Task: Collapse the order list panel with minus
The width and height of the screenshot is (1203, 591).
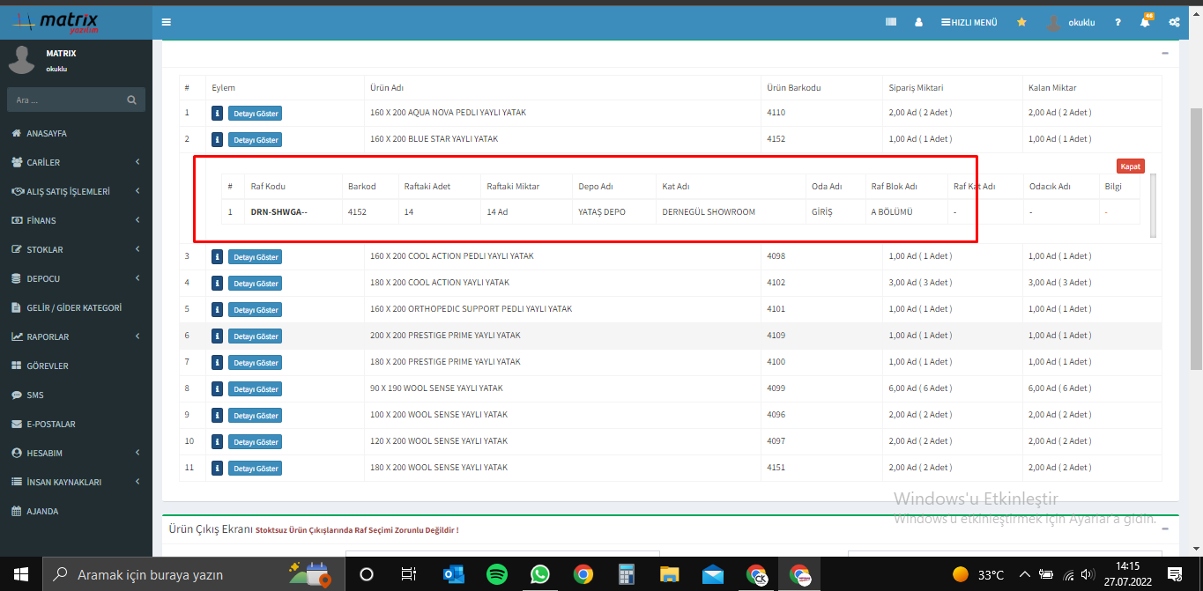Action: point(1164,53)
